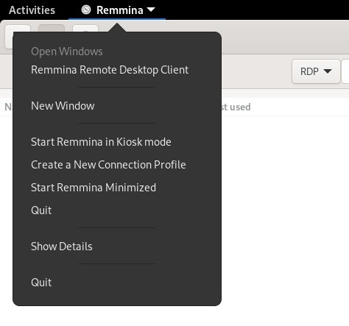Select Remmina Remote Desktop Client window entry

coord(117,70)
